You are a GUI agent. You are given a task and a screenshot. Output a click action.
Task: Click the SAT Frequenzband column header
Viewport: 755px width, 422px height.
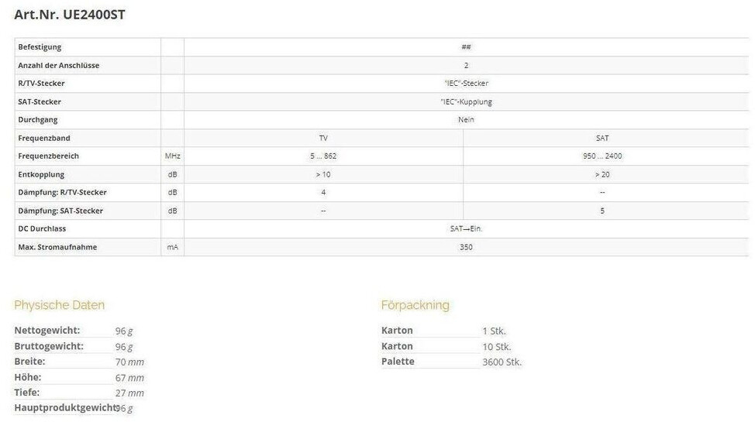(602, 138)
